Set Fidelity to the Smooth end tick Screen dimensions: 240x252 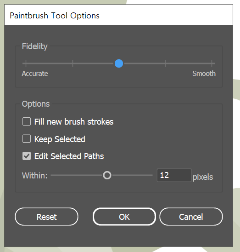(x=212, y=63)
